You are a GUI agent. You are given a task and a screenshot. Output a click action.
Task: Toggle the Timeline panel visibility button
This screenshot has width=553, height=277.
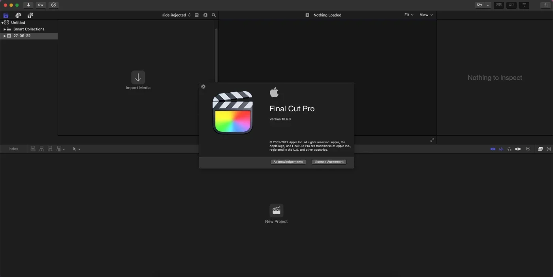click(512, 5)
